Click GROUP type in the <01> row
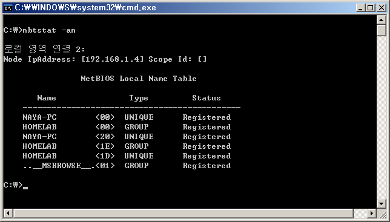This screenshot has height=222, width=390. point(136,166)
